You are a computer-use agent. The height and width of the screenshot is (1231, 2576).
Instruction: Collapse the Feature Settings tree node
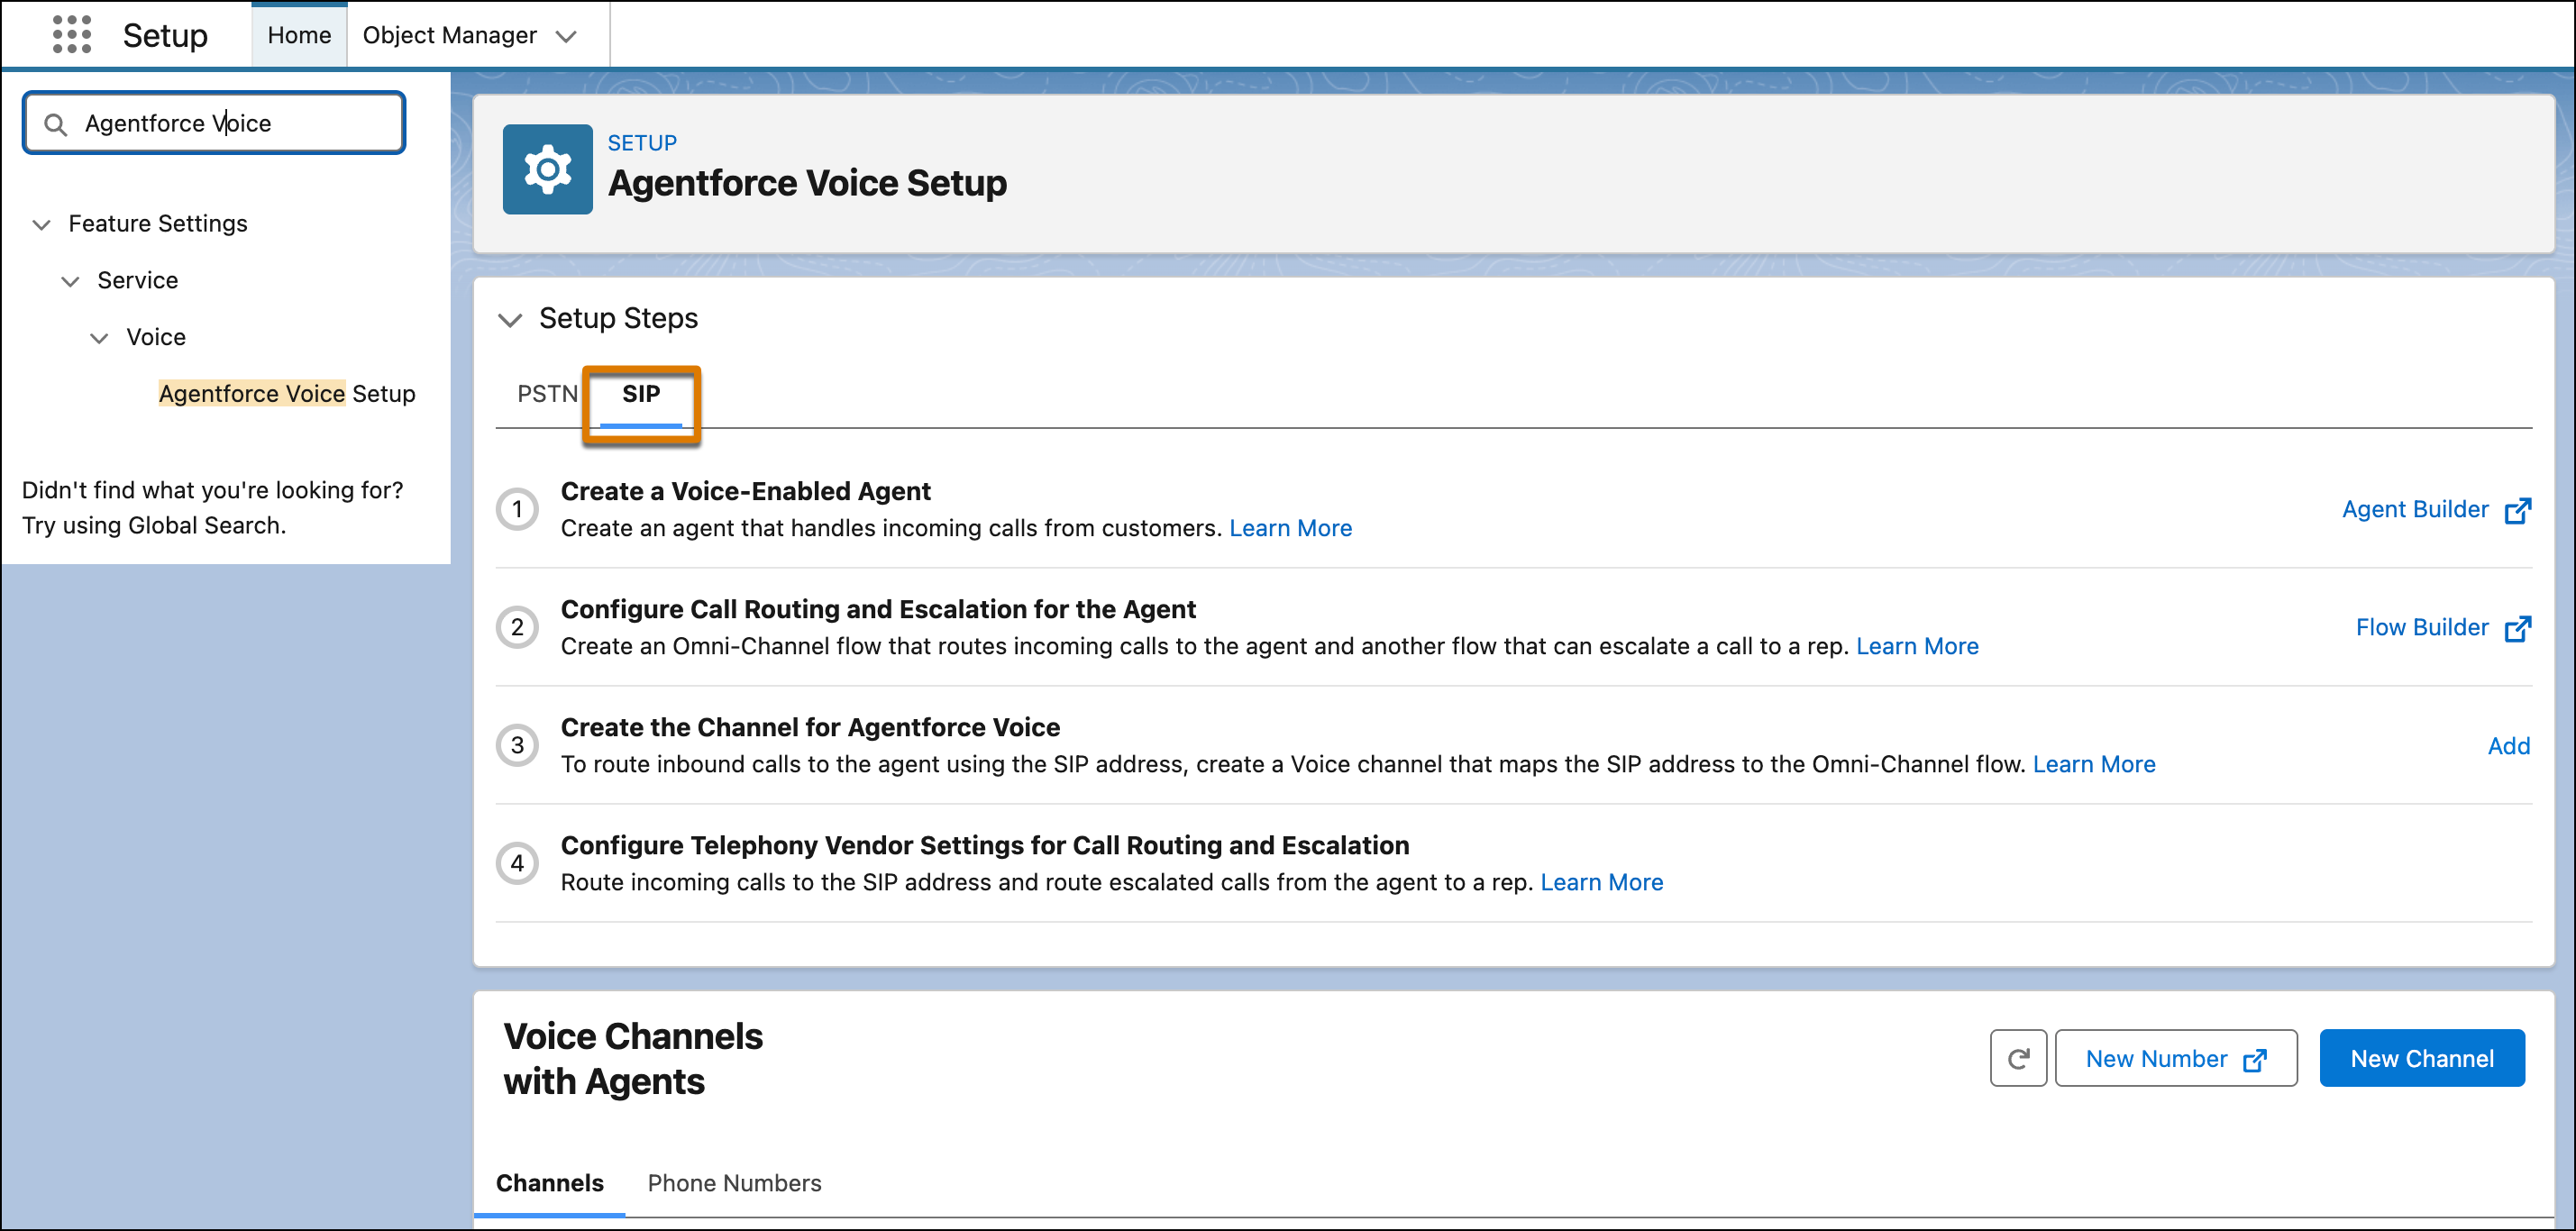(42, 224)
